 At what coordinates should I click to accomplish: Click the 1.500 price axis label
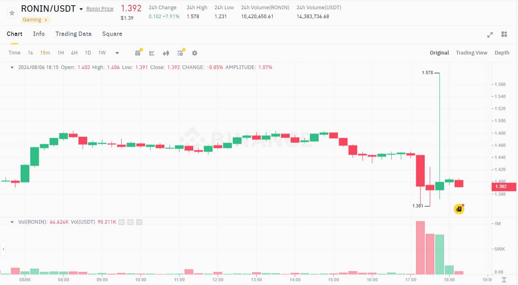pos(500,121)
